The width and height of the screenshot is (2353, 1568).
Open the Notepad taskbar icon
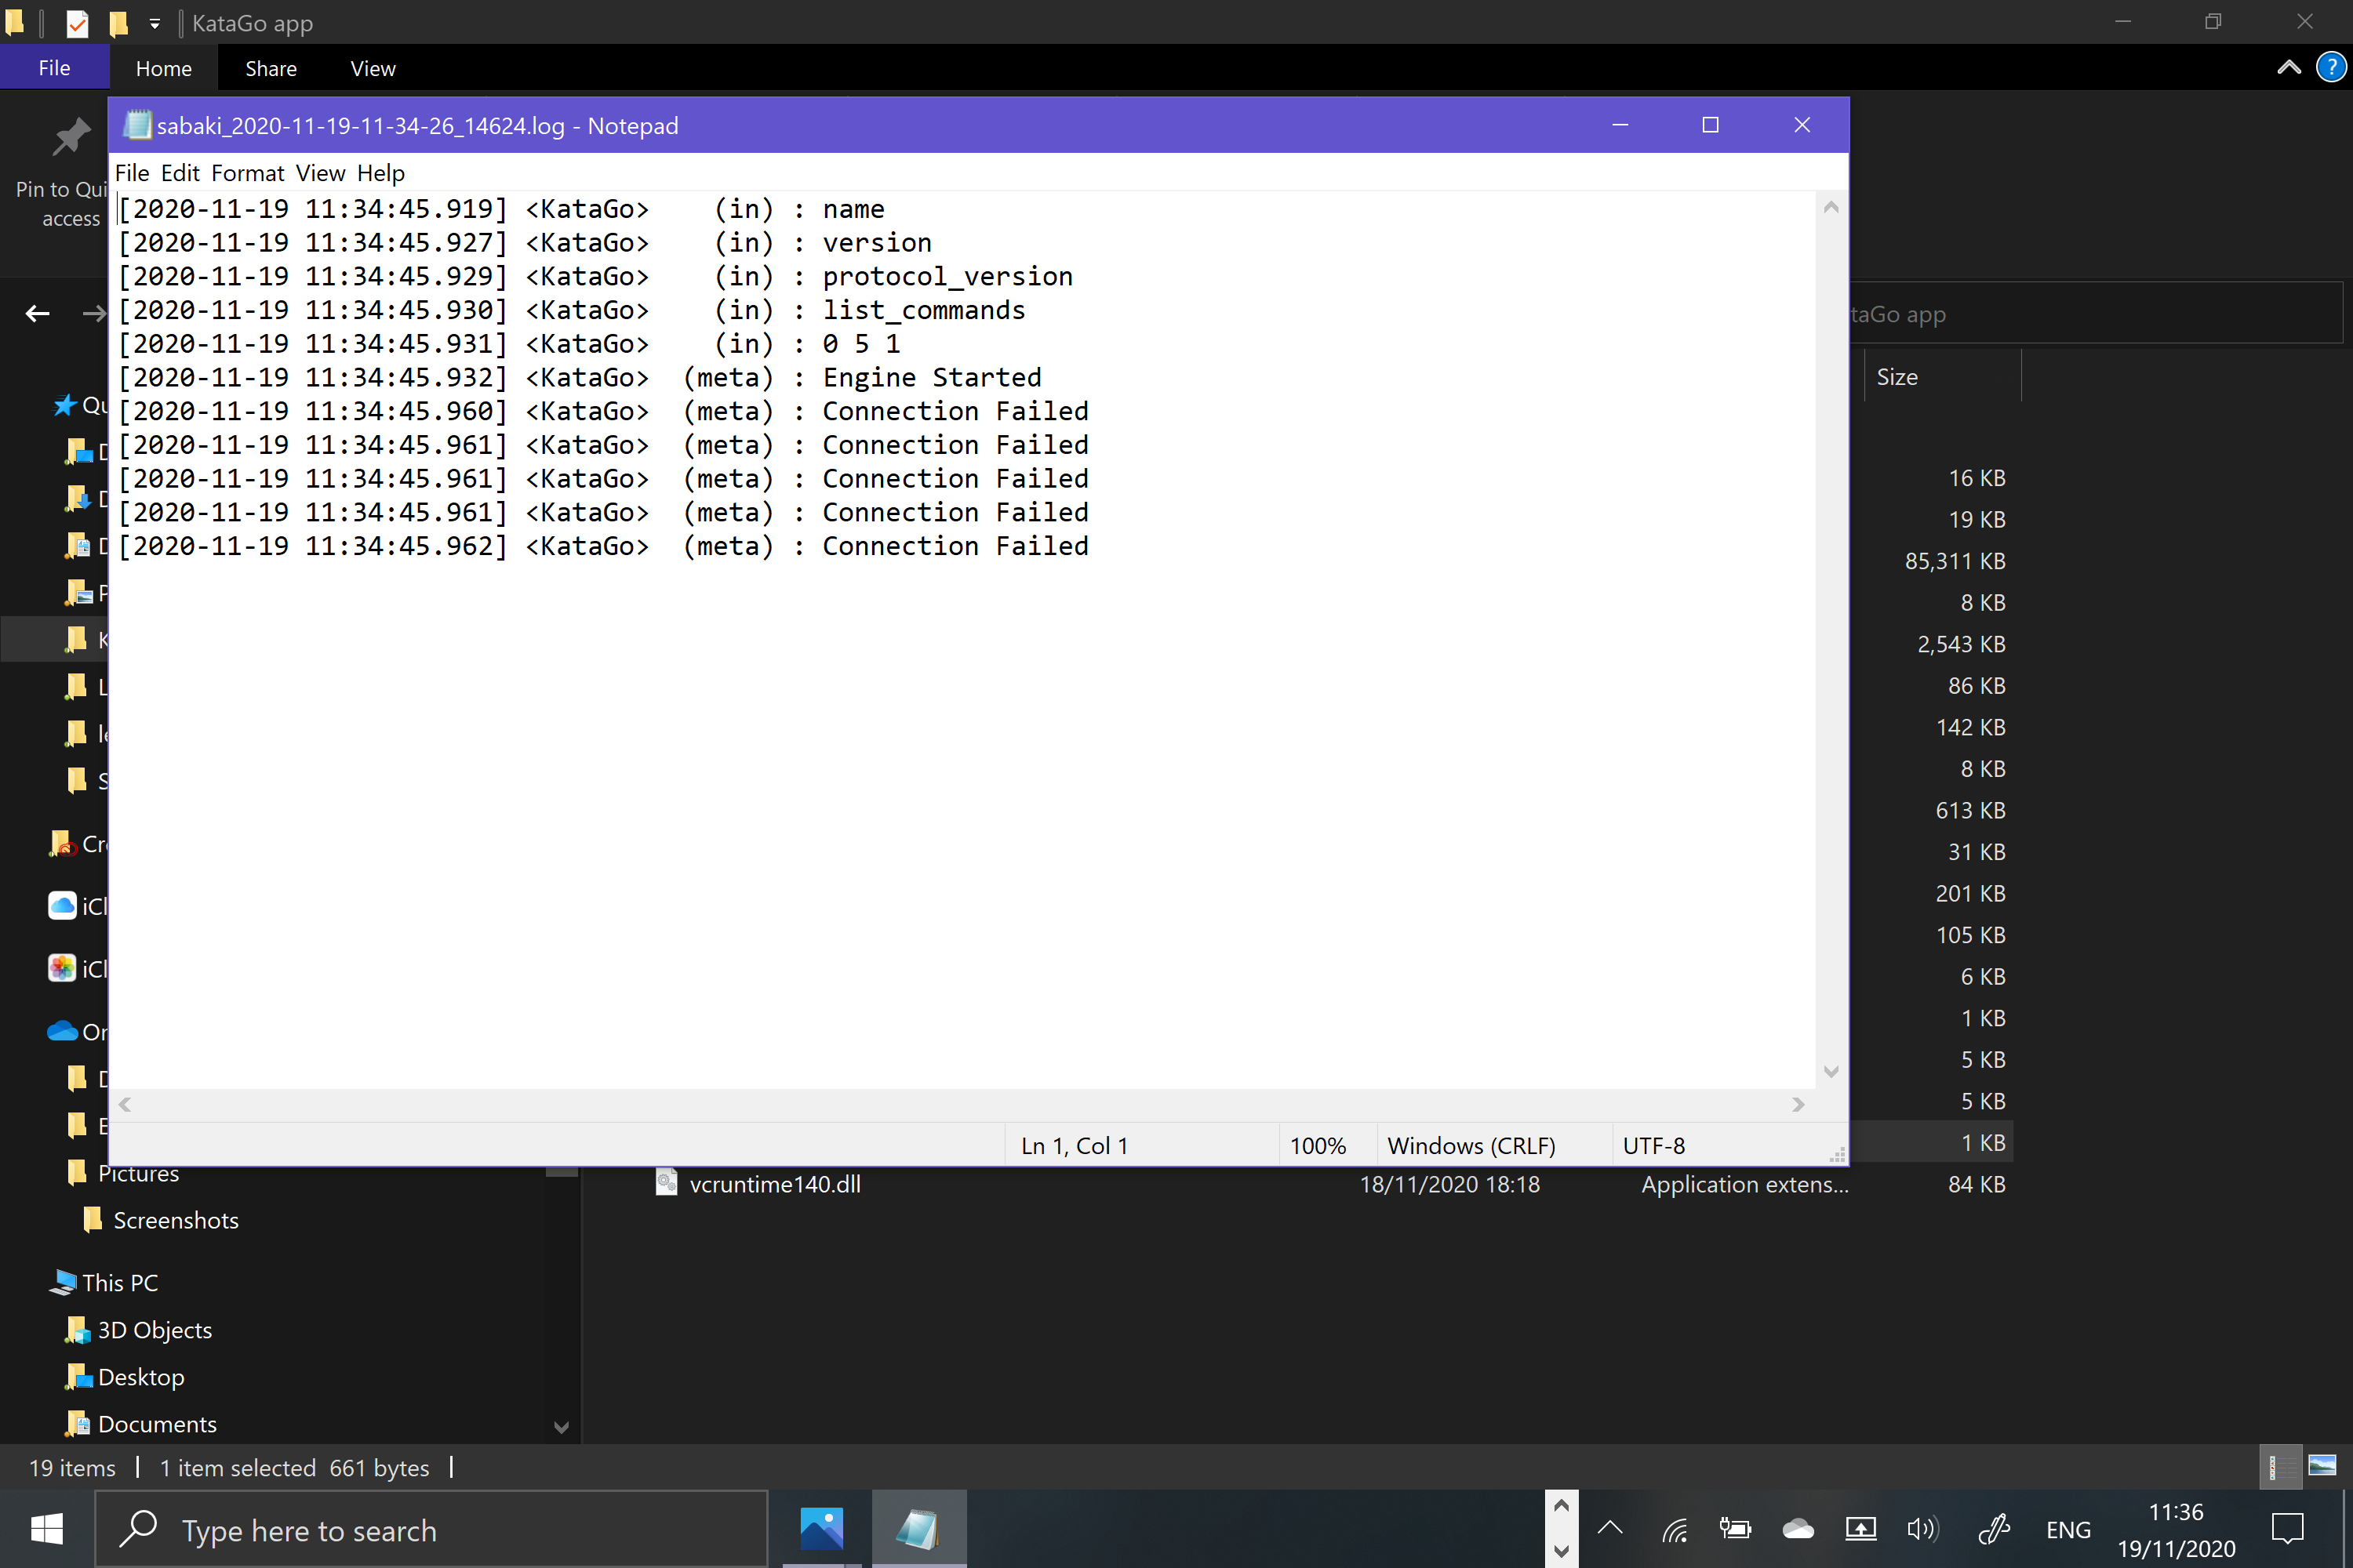(x=918, y=1529)
